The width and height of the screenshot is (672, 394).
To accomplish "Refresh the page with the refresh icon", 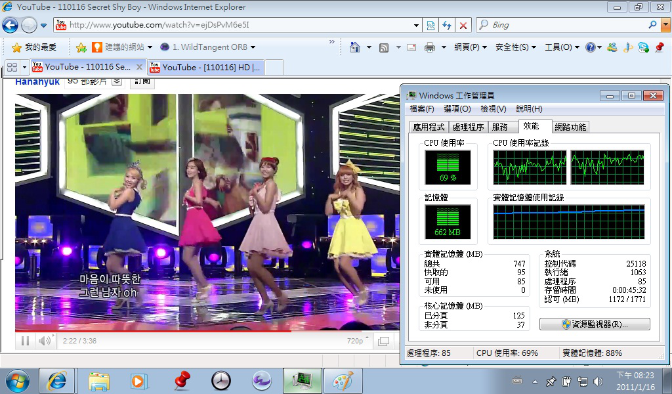I will tap(446, 26).
